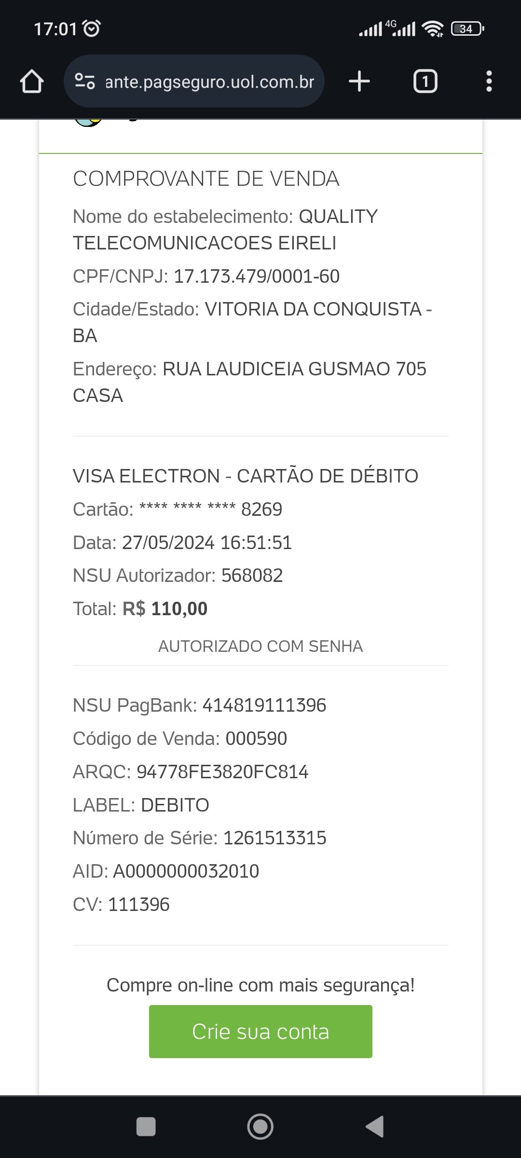Open the tab switcher showing 1 tab
Image resolution: width=521 pixels, height=1158 pixels.
425,81
